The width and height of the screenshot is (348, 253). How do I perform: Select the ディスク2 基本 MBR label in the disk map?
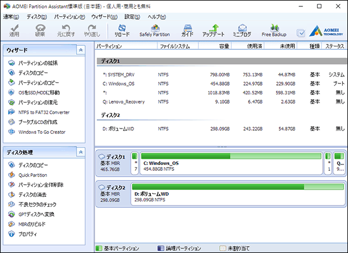pos(113,194)
